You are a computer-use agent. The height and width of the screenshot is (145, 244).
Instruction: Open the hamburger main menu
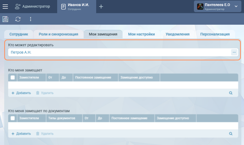(x=5, y=7)
